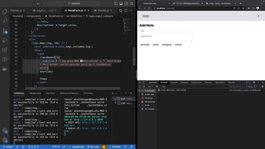Open the Accounts menu in activity bar
Image resolution: width=265 pixels, height=149 pixels.
tap(5, 130)
